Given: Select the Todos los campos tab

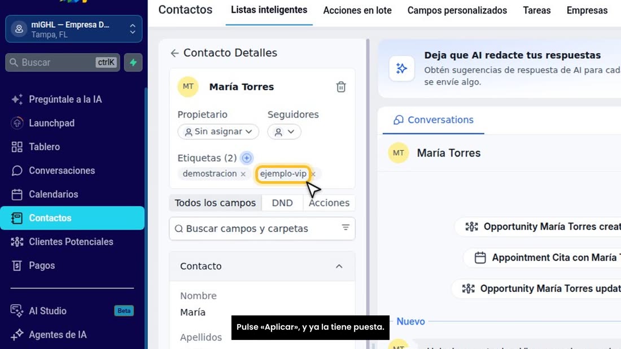Looking at the screenshot, I should [x=215, y=203].
